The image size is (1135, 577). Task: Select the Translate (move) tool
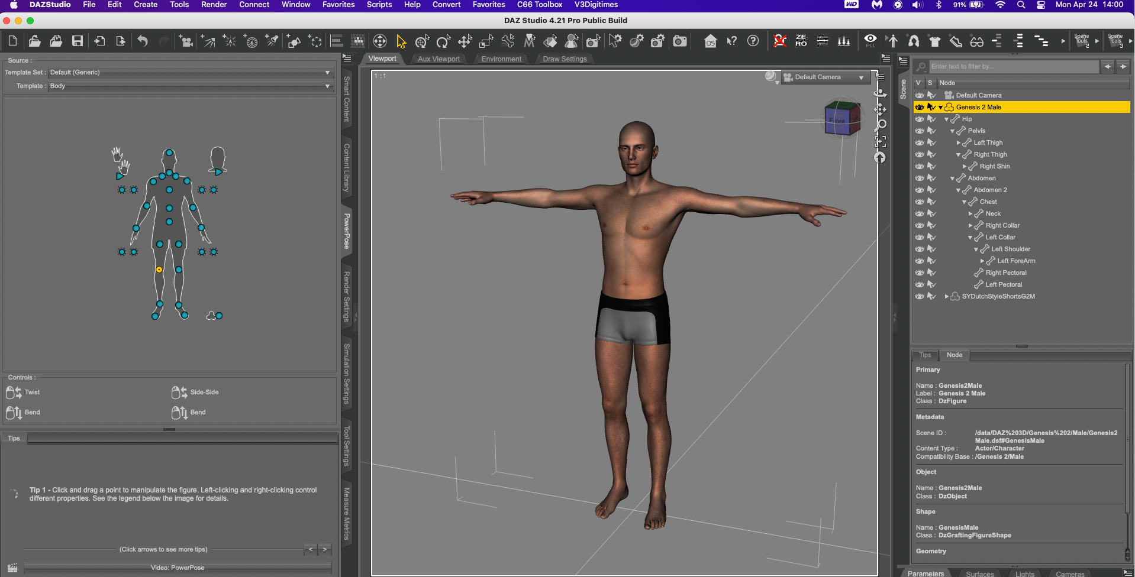(x=465, y=41)
